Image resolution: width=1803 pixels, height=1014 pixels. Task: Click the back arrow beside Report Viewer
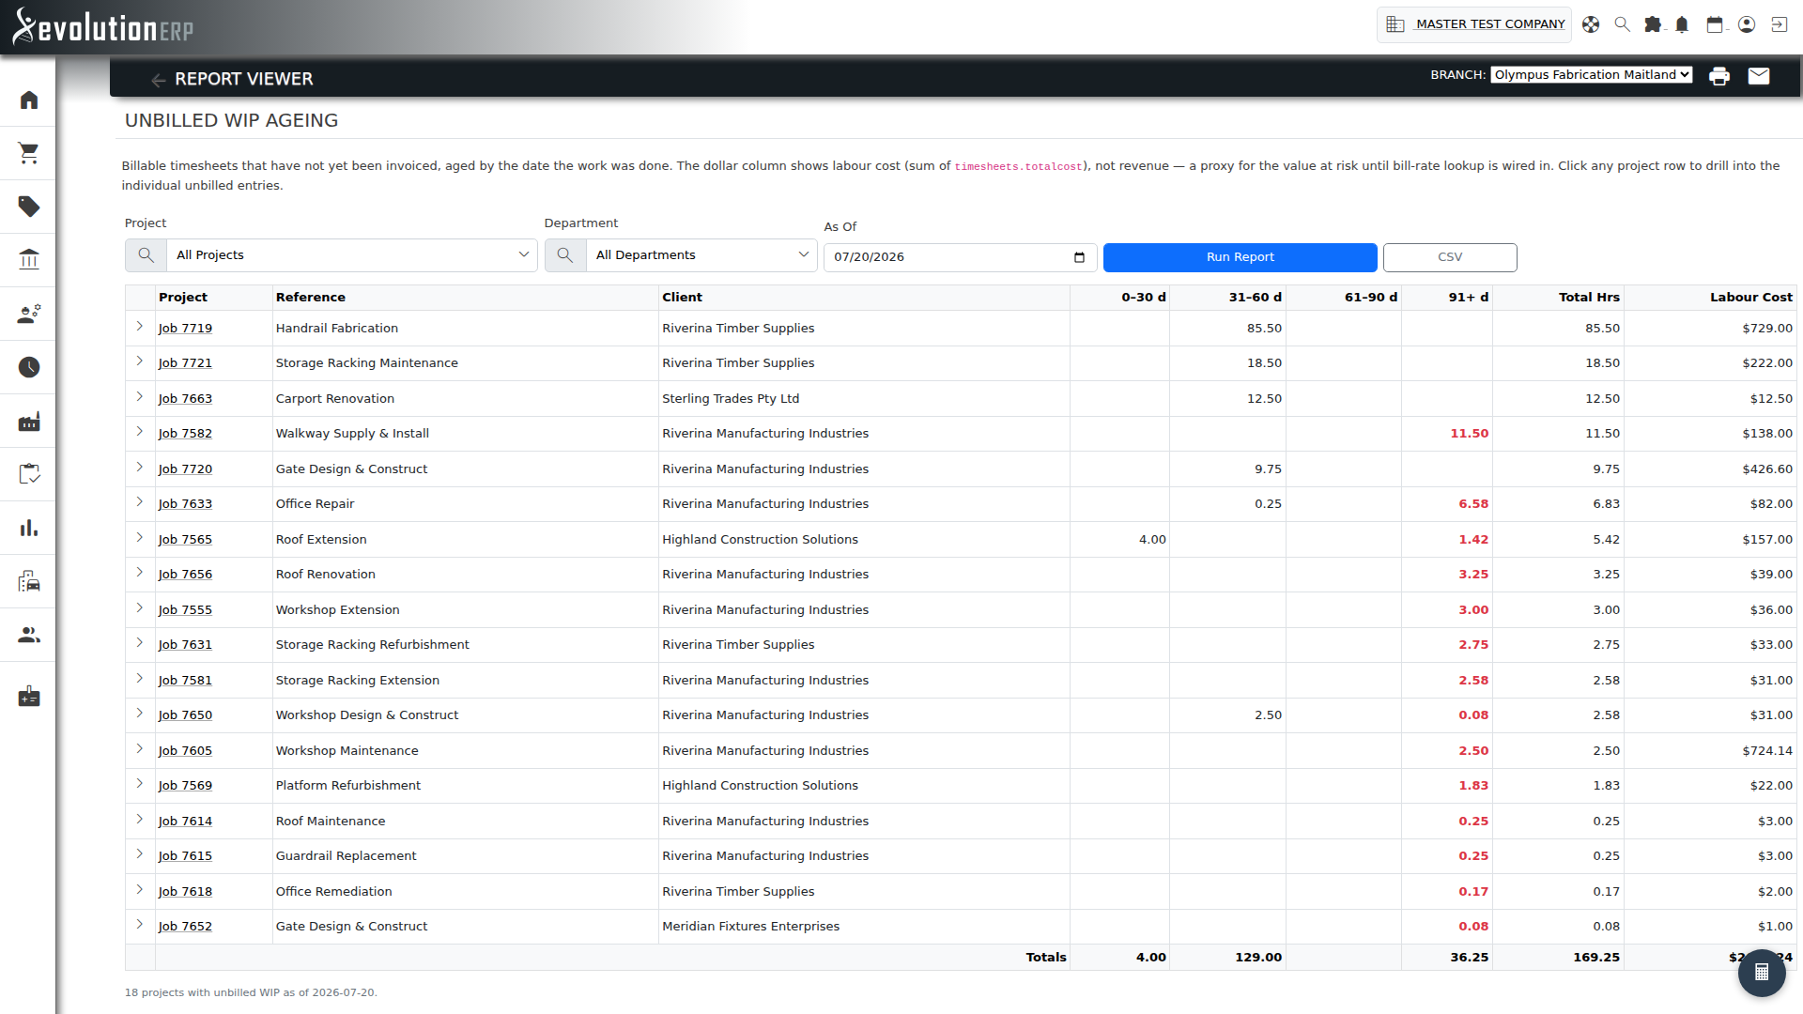click(158, 81)
